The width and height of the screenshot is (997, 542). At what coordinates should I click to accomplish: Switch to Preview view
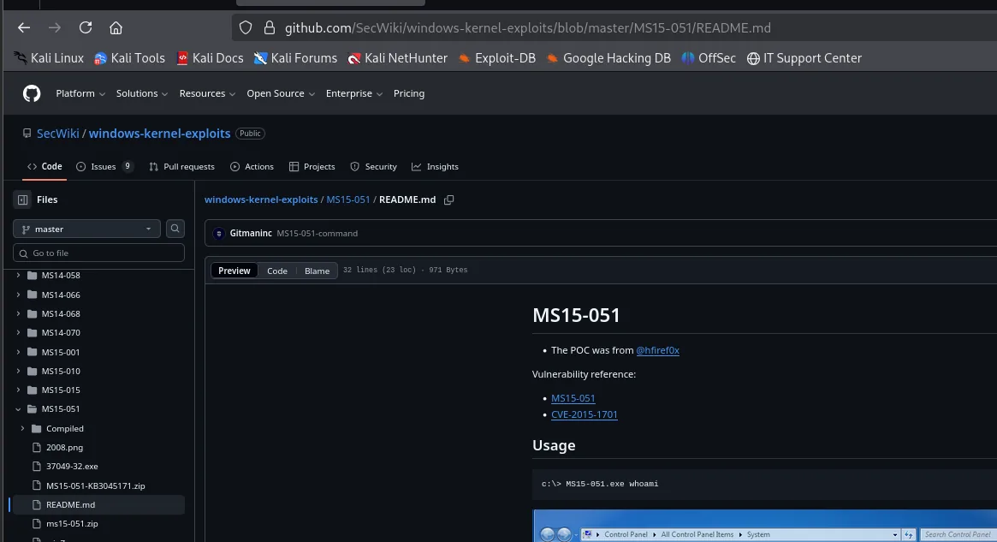[x=234, y=271]
